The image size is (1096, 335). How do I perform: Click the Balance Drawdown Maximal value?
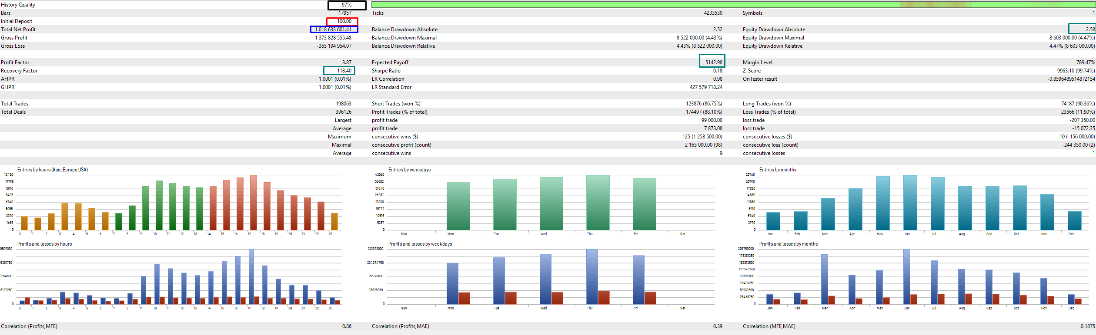coord(699,38)
